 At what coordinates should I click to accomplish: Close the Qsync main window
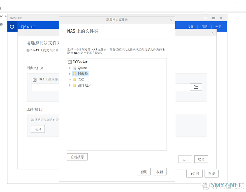point(221,18)
